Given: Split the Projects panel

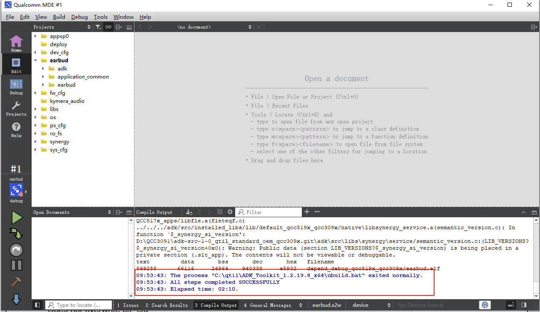Looking at the screenshot, I should [x=119, y=27].
